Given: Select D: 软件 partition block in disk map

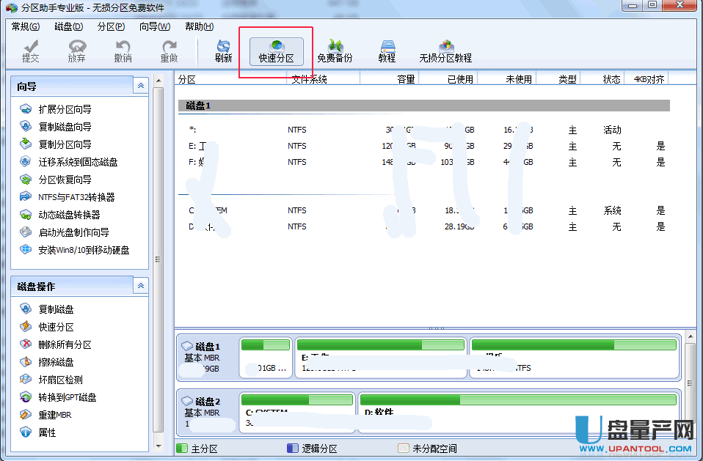Looking at the screenshot, I should tap(518, 412).
